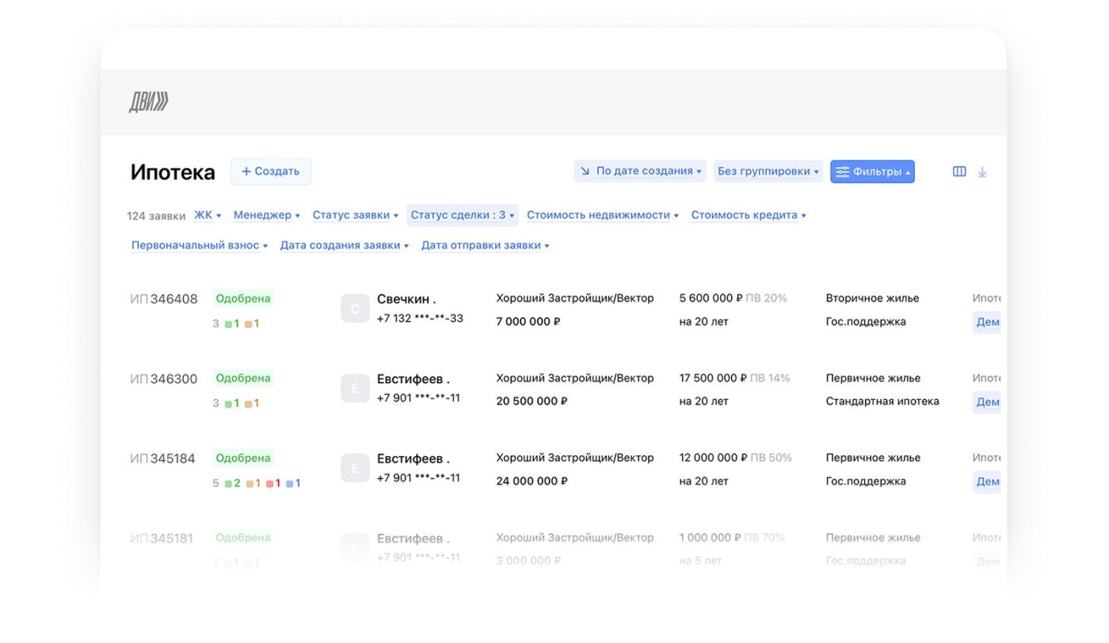Click the 24 000 000 ₽ property price
The height and width of the screenshot is (643, 1109).
[x=532, y=481]
